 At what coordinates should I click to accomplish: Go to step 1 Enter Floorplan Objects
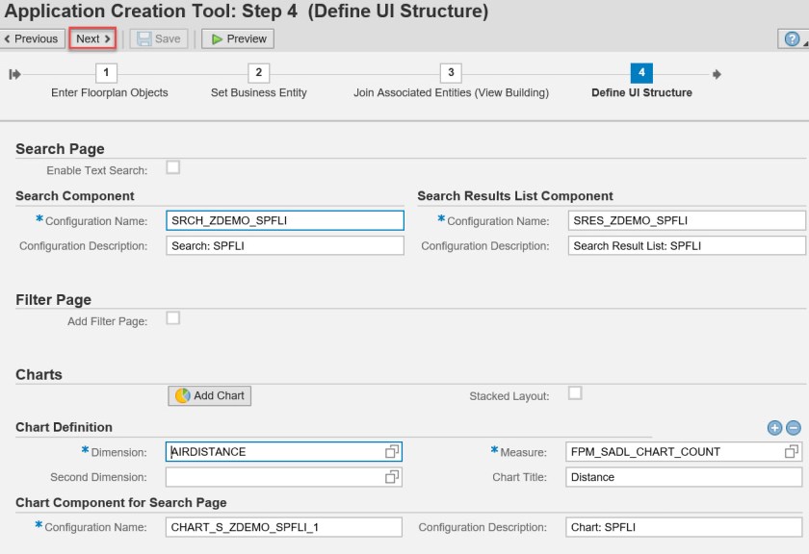109,74
